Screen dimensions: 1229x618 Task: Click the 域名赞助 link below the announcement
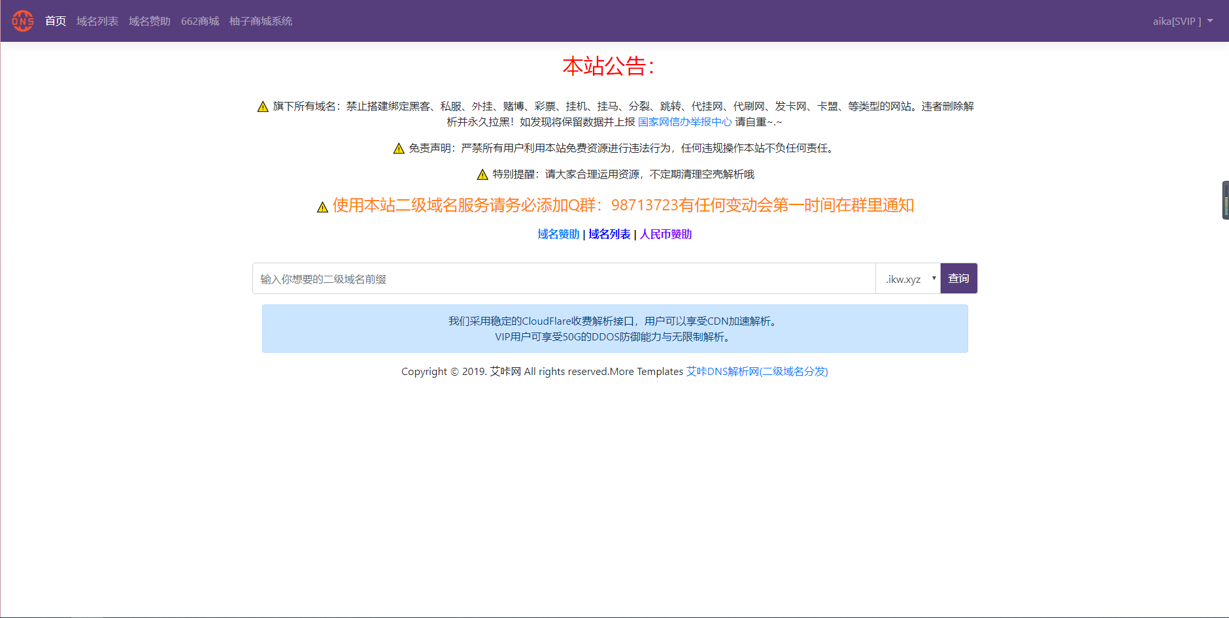coord(557,234)
